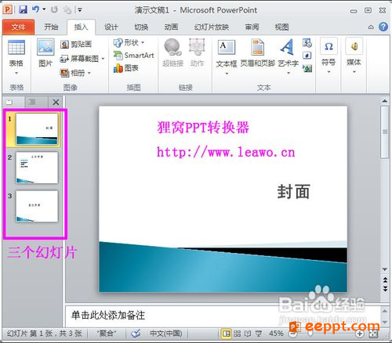Insert a Chart (图表)

click(x=125, y=68)
